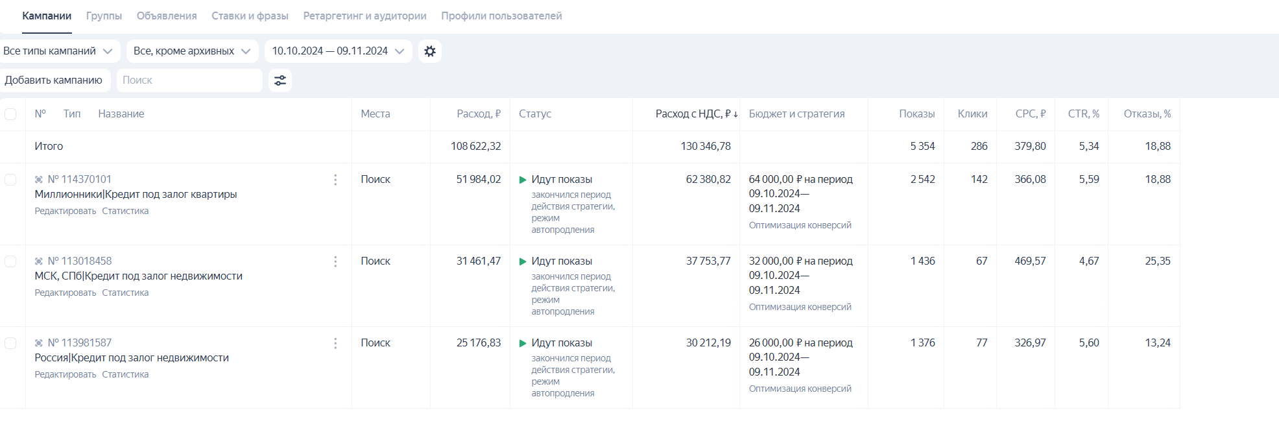This screenshot has width=1279, height=445.
Task: Click Редактировать under Россия campaign
Action: (66, 375)
